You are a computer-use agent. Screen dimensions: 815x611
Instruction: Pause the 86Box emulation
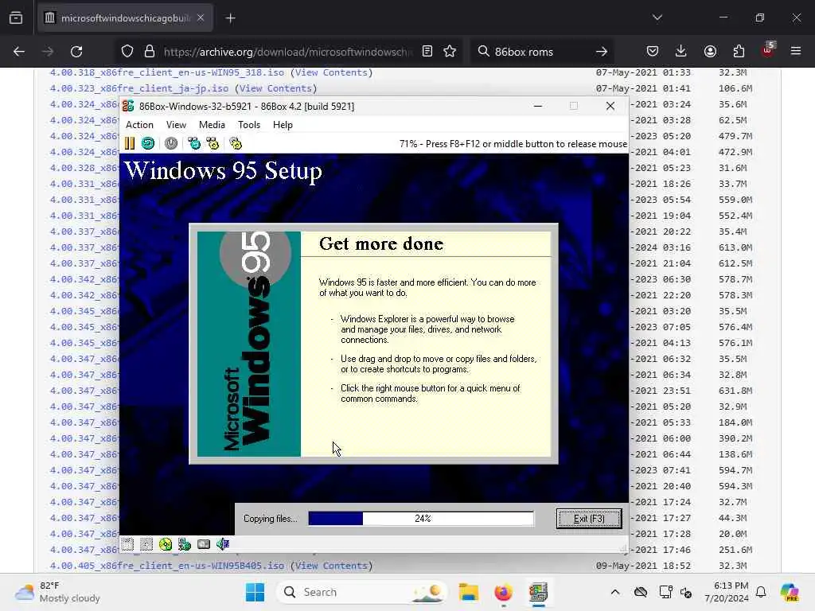(x=130, y=143)
